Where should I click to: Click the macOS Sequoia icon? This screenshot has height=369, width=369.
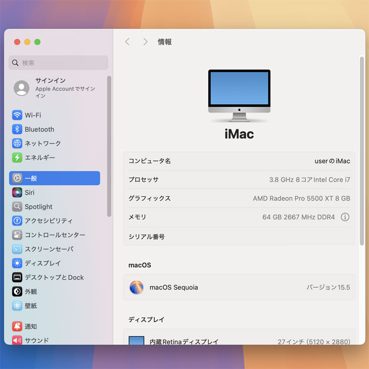[x=136, y=287]
